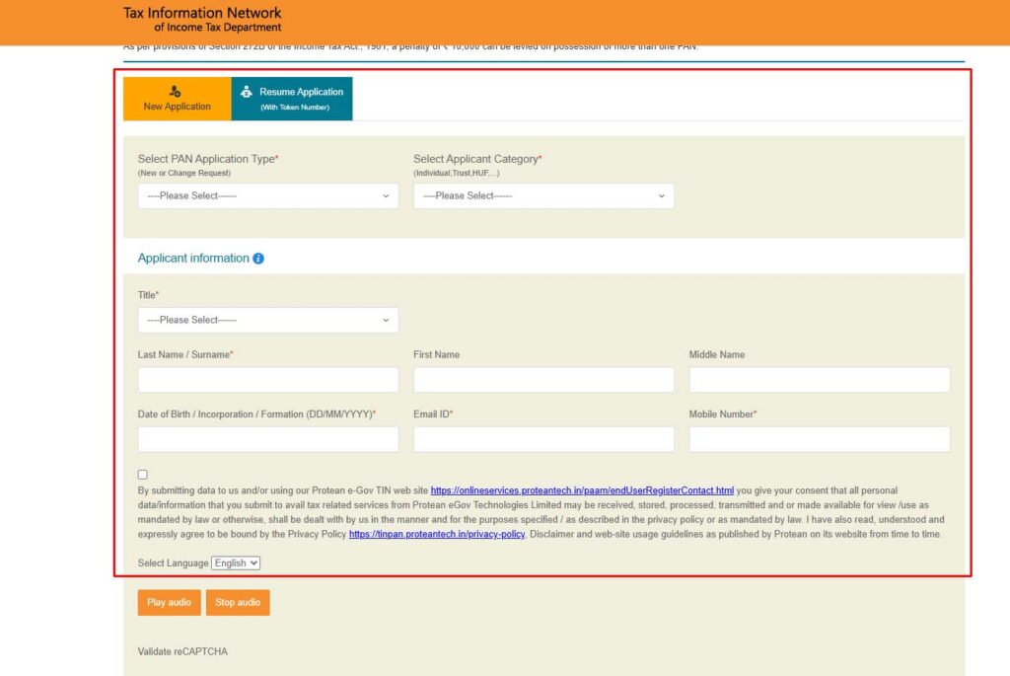The height and width of the screenshot is (676, 1010).
Task: Focus the Last Name / Surname field
Action: pos(268,380)
